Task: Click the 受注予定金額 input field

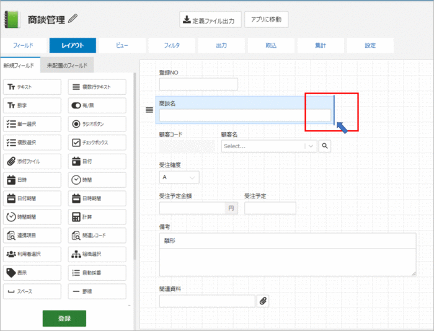Action: 193,208
